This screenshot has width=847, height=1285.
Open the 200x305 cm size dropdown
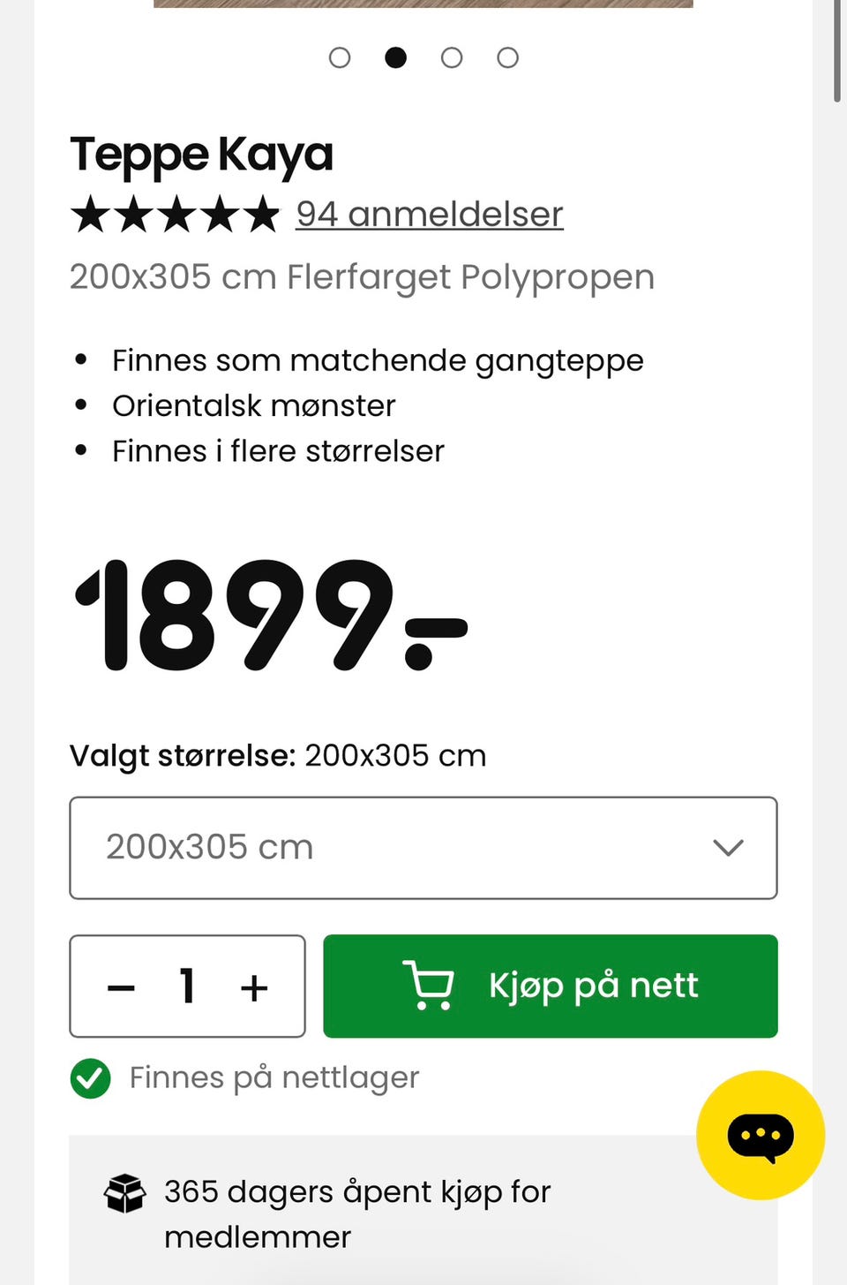pos(423,848)
